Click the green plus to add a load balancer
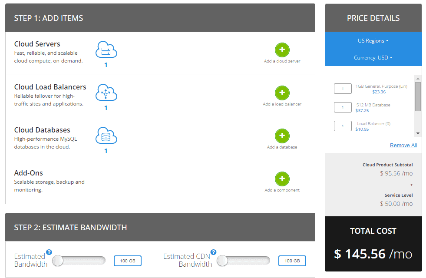 coord(282,93)
